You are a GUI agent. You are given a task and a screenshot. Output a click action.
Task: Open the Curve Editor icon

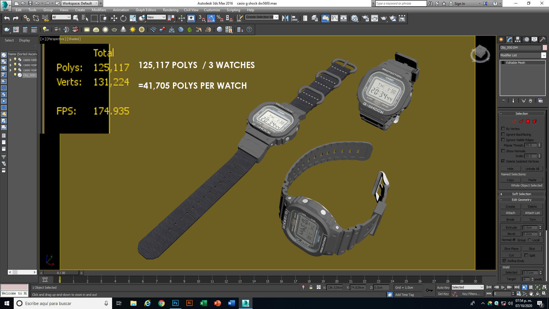334,18
